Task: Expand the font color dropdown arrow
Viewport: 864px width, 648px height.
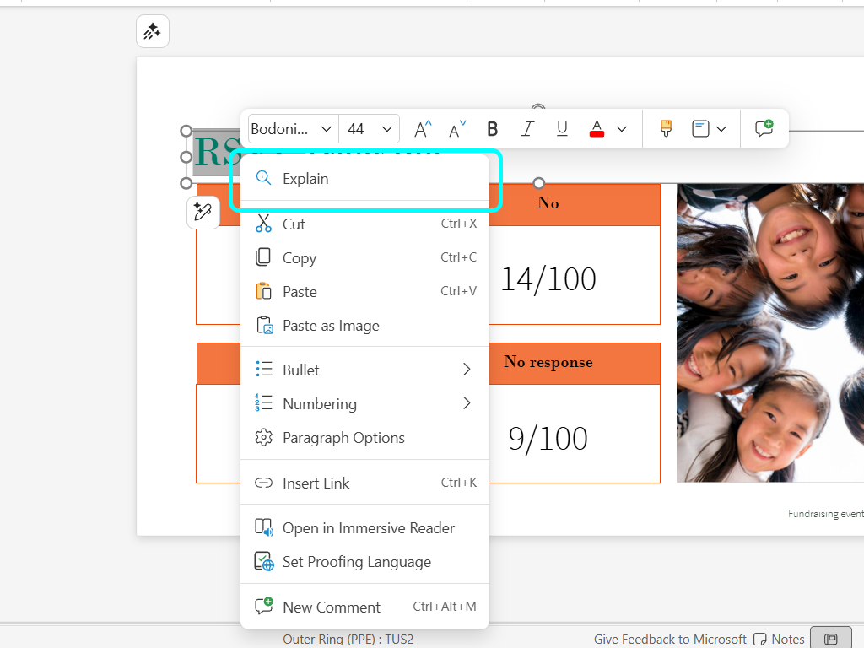Action: pyautogui.click(x=622, y=128)
